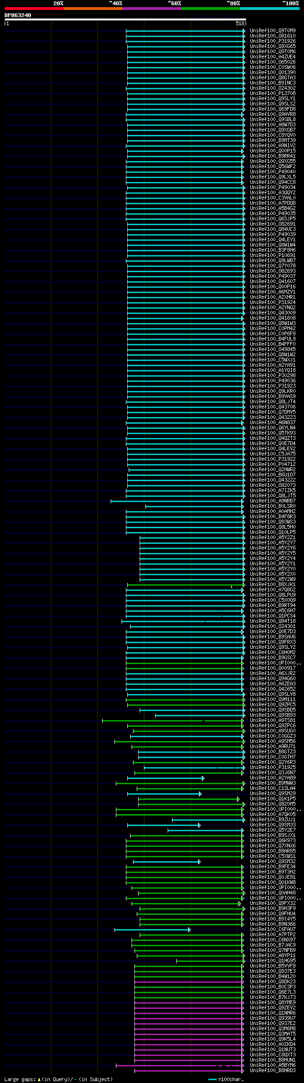The image size is (304, 1083).
Task: Open hit UniRef100_B9MWW3
Action: click(x=273, y=783)
